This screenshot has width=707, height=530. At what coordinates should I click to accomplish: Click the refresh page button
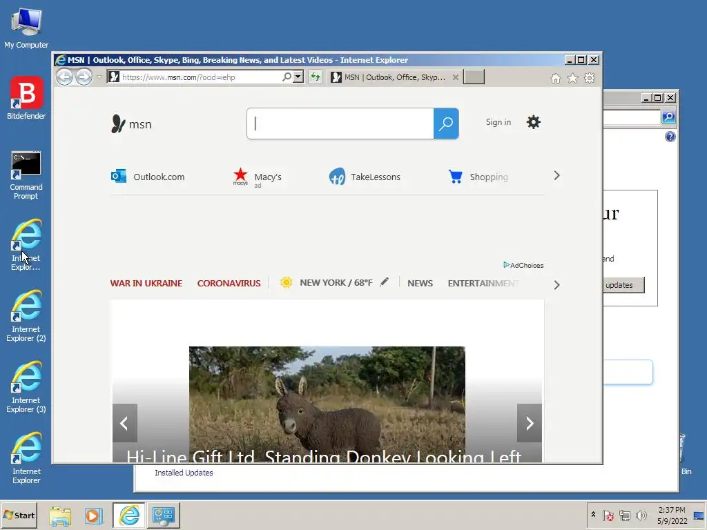[x=315, y=77]
